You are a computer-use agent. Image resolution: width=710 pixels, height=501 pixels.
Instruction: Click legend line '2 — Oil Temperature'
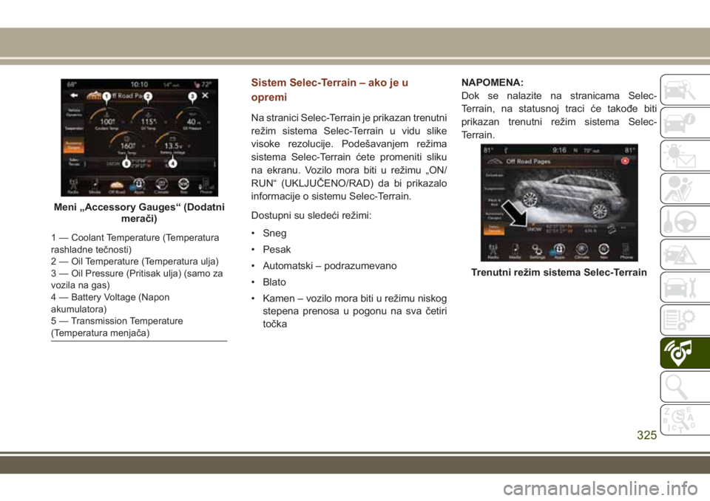(x=135, y=262)
